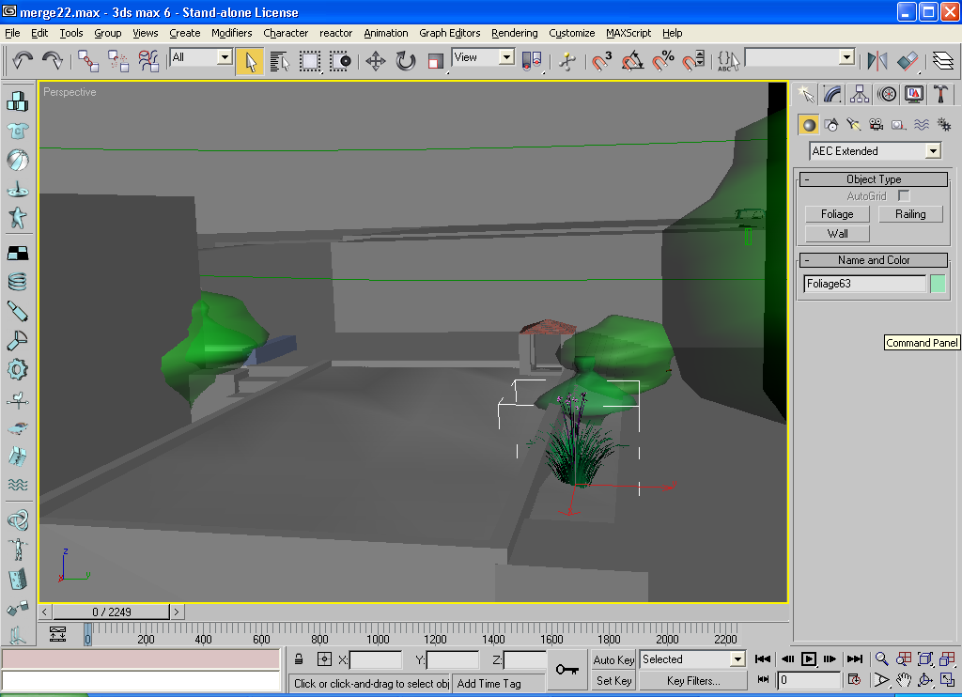
Task: Pick the Rectangular Selection Region tool
Action: point(310,61)
